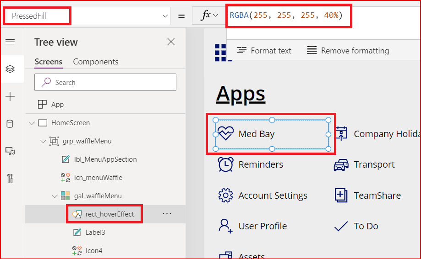This screenshot has height=259, width=421.
Task: Click the waffle menu icon on canvas
Action: click(220, 52)
